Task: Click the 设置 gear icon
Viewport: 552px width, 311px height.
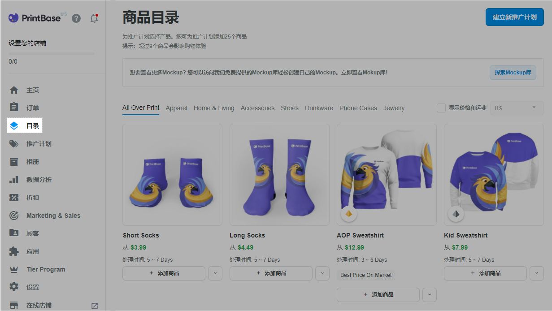Action: point(14,287)
